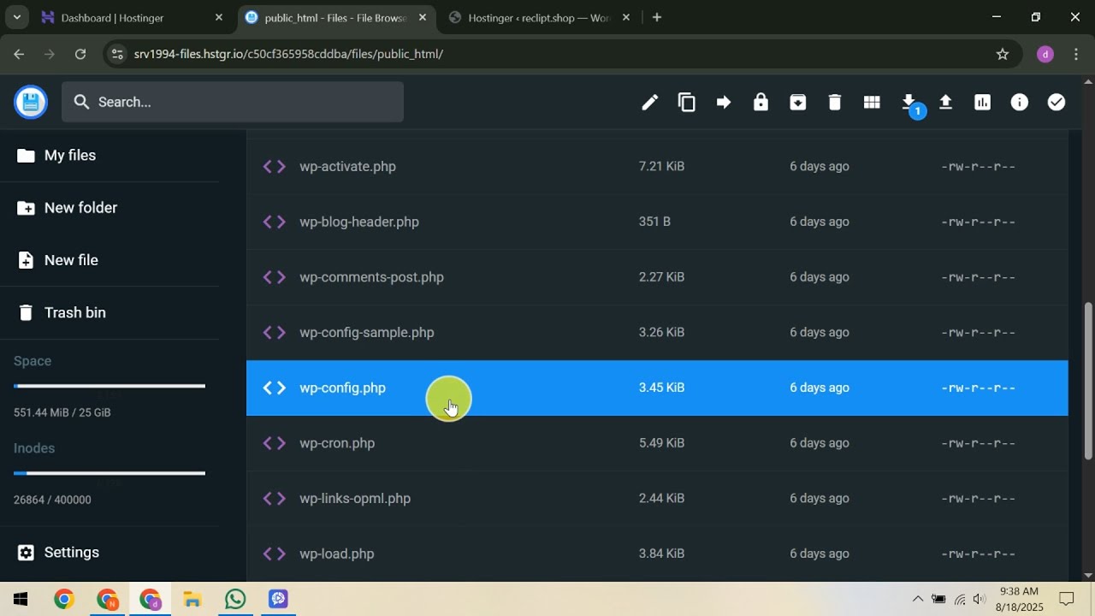Select wp-blog-header.php file
Image resolution: width=1095 pixels, height=616 pixels.
coord(657,222)
